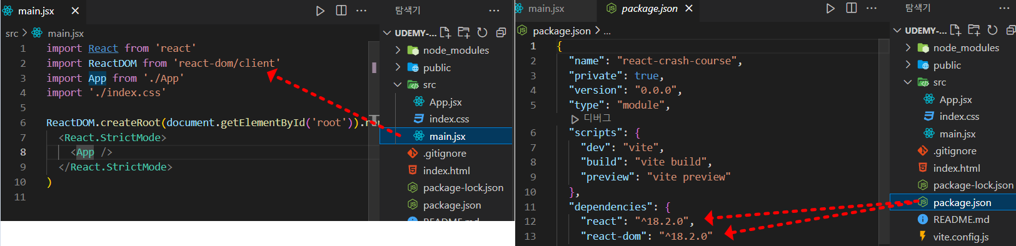1016x246 pixels.
Task: Click line number 8 in left editor
Action: [x=23, y=152]
